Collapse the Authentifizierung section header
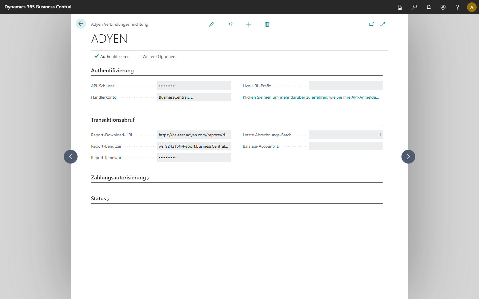The width and height of the screenshot is (479, 299). [x=112, y=71]
